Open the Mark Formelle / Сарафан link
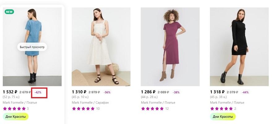 (x=90, y=103)
